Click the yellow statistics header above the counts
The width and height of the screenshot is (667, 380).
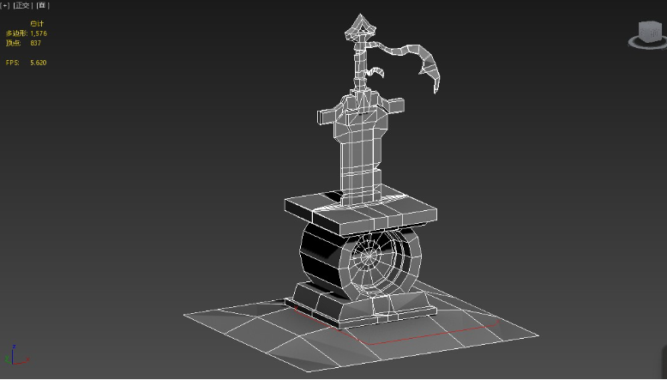point(37,23)
